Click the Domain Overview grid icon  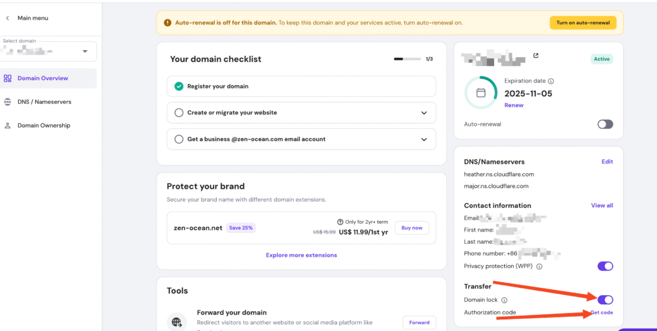(8, 78)
